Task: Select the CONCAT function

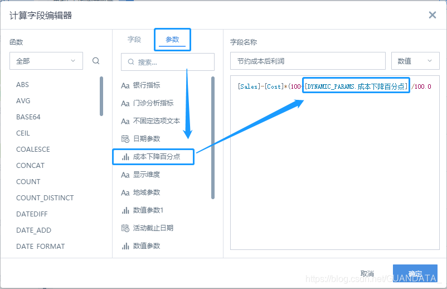Action: point(30,166)
